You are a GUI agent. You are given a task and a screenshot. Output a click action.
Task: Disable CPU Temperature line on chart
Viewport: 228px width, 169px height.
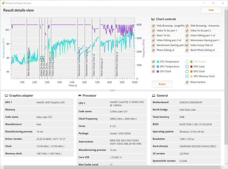[153, 61]
